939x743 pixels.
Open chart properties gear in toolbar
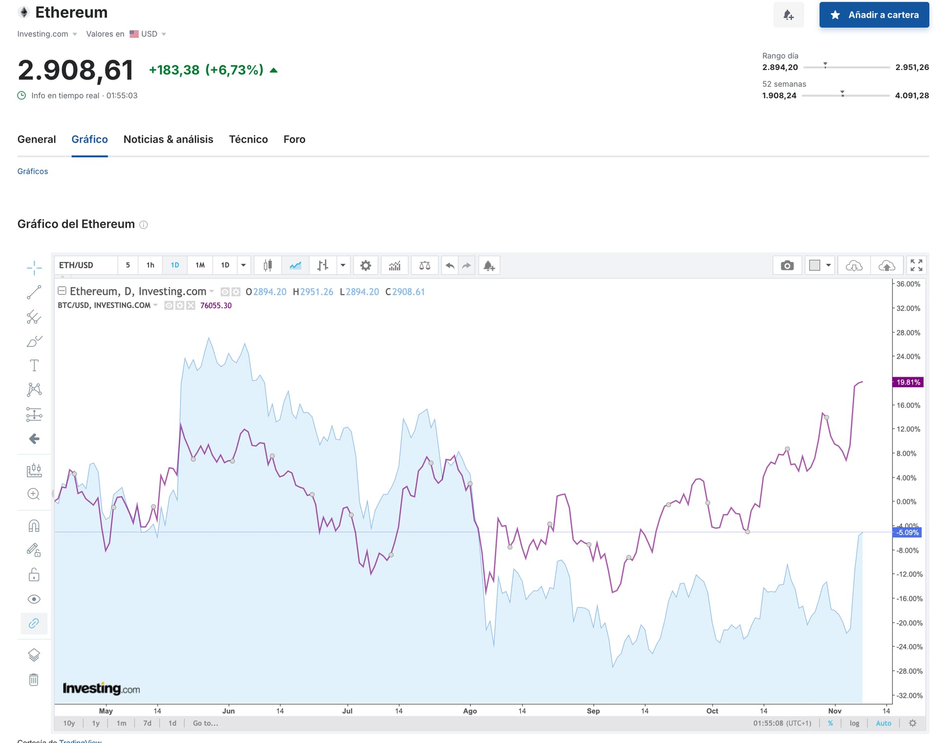pyautogui.click(x=365, y=266)
